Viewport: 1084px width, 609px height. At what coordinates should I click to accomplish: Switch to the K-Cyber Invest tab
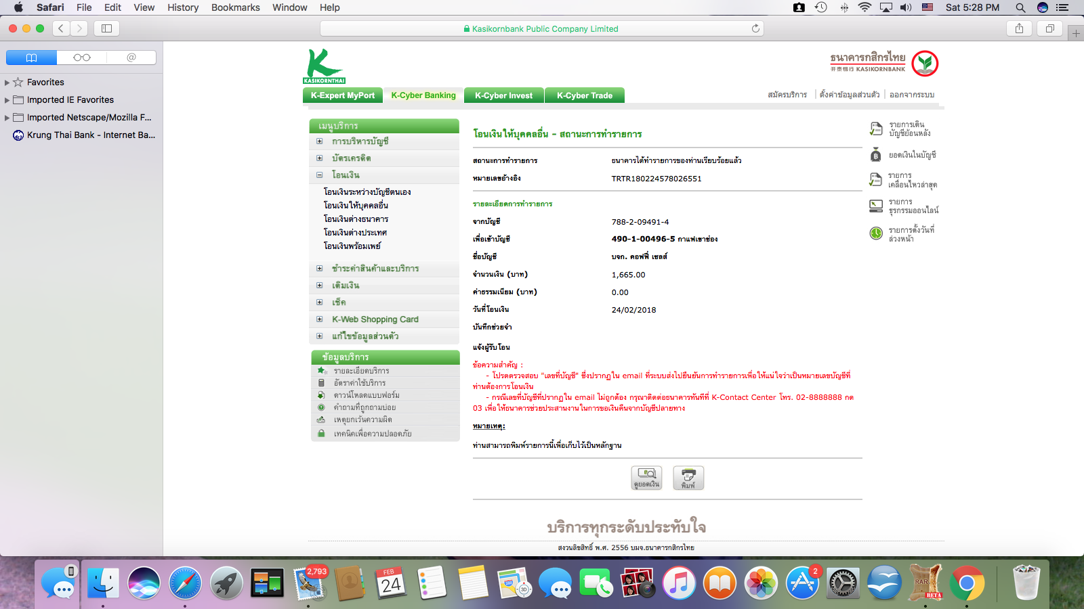point(504,95)
